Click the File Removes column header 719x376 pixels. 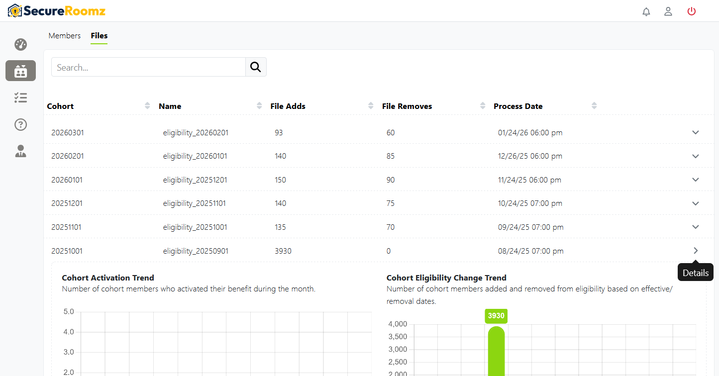[407, 106]
